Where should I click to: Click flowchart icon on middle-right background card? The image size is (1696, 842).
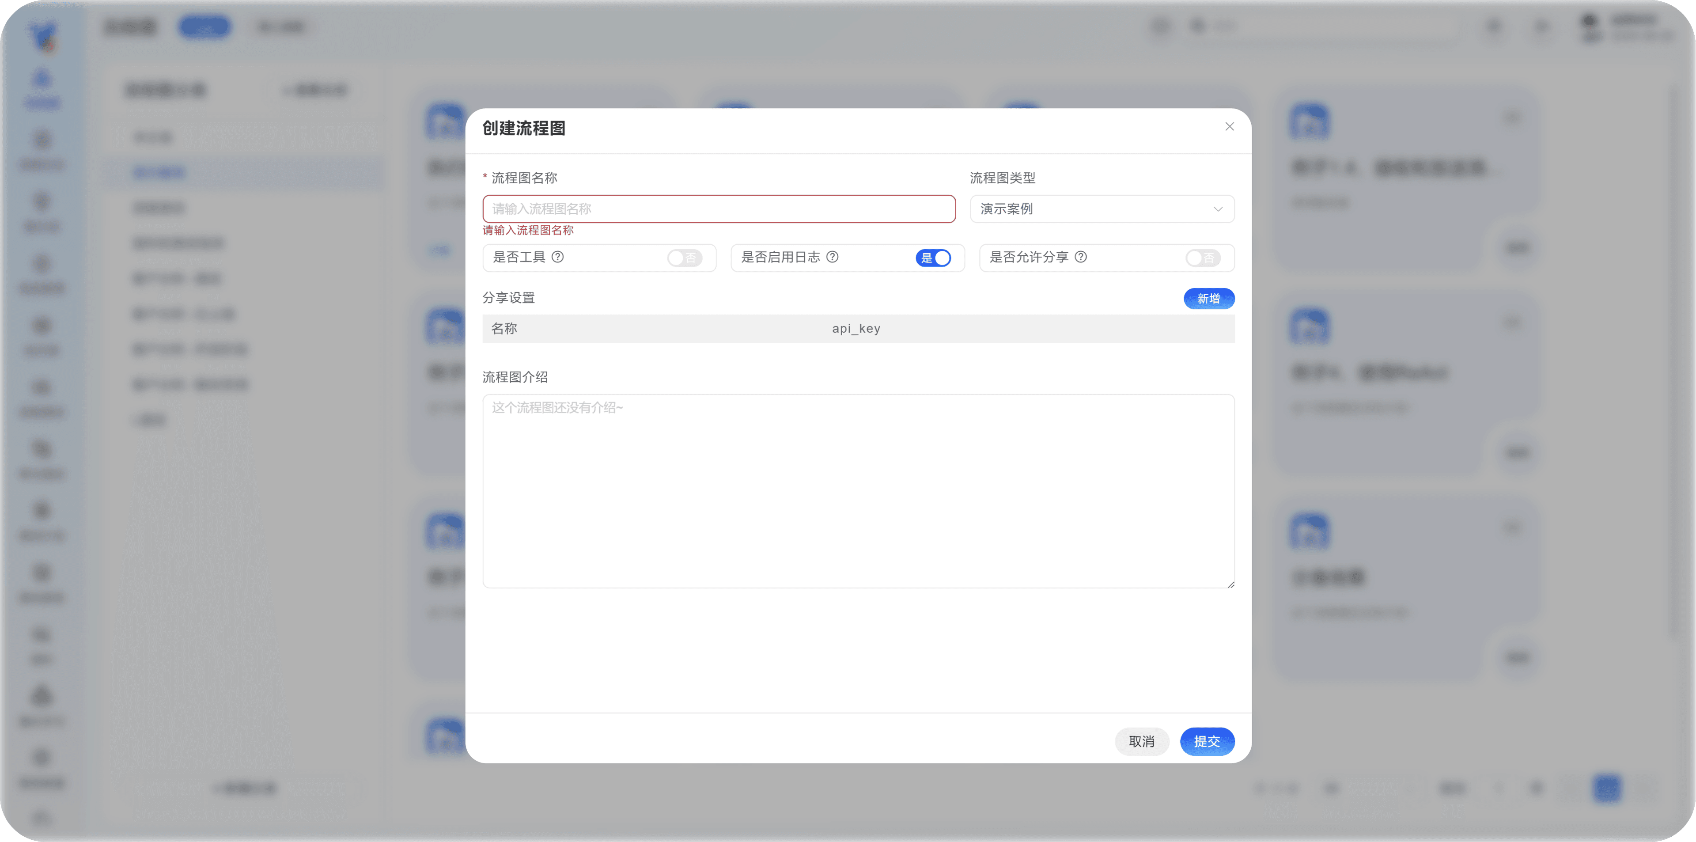click(1309, 326)
